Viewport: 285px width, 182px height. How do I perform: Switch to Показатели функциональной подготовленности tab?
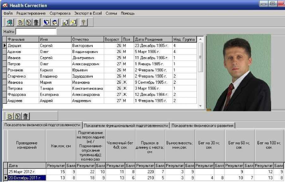tap(126, 126)
